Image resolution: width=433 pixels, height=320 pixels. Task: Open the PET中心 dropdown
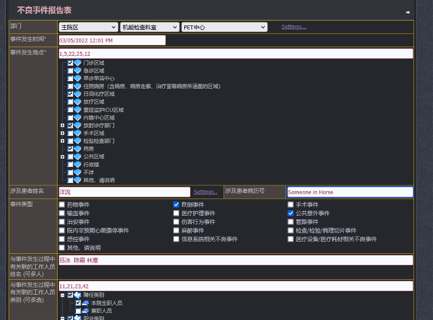224,27
